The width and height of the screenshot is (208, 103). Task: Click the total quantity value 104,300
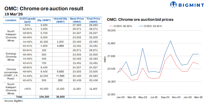[44, 97]
